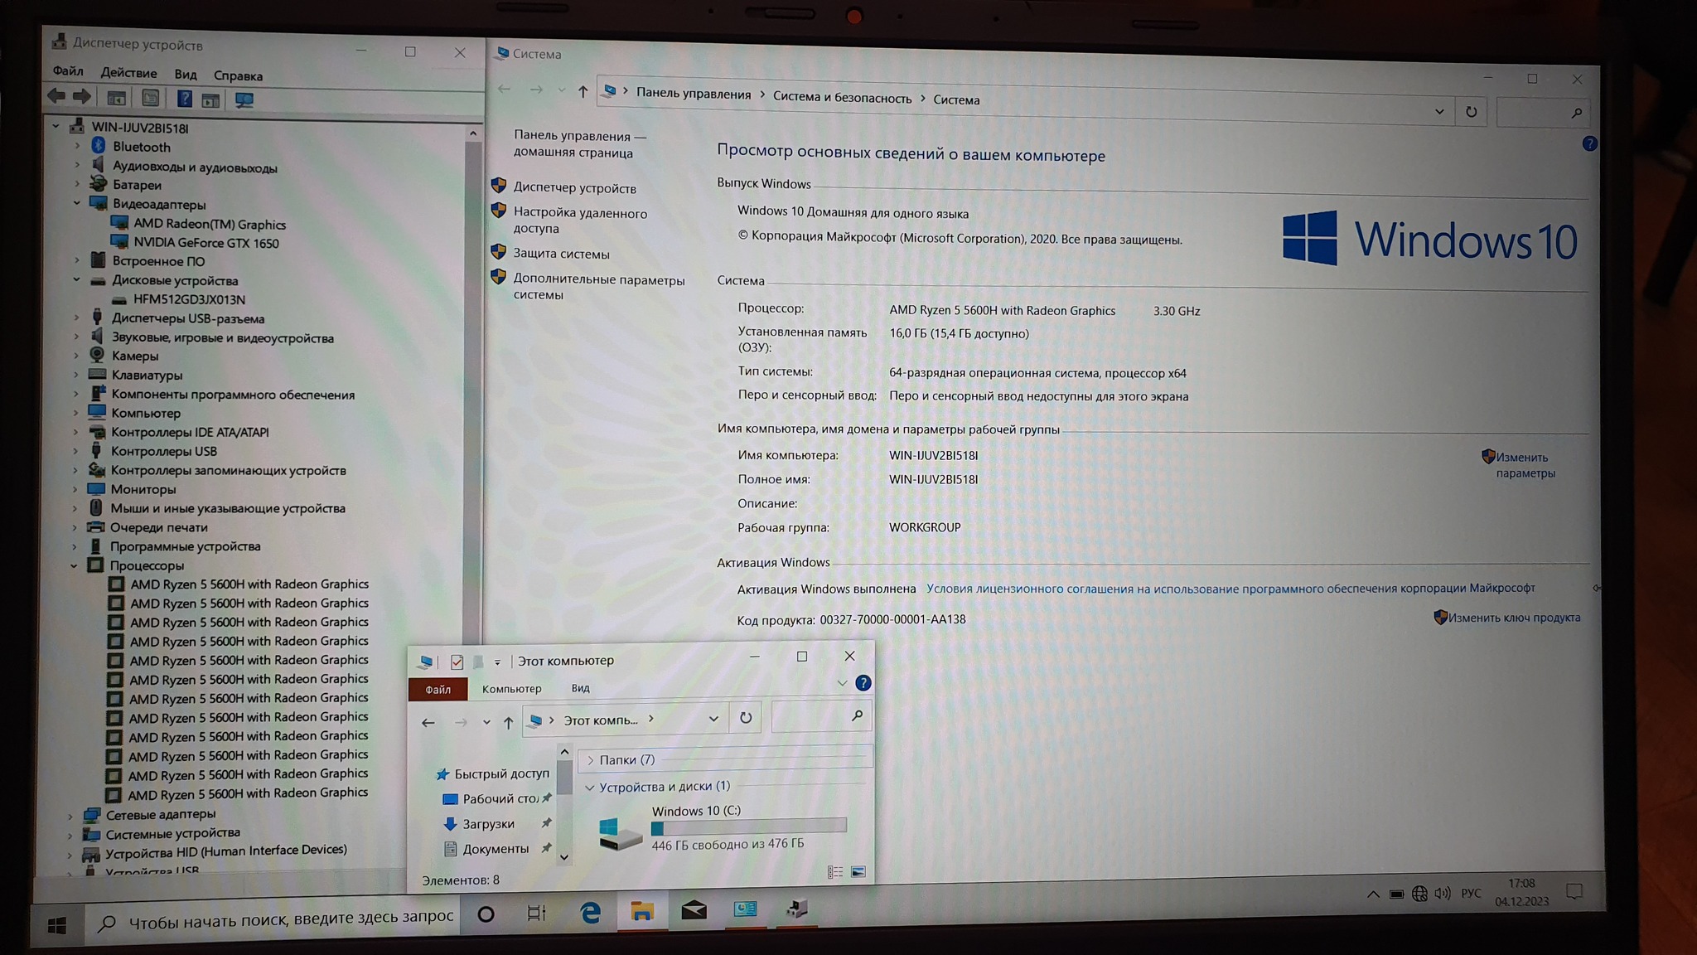
Task: Expand Папки (7) group in Explorer
Action: [x=591, y=760]
